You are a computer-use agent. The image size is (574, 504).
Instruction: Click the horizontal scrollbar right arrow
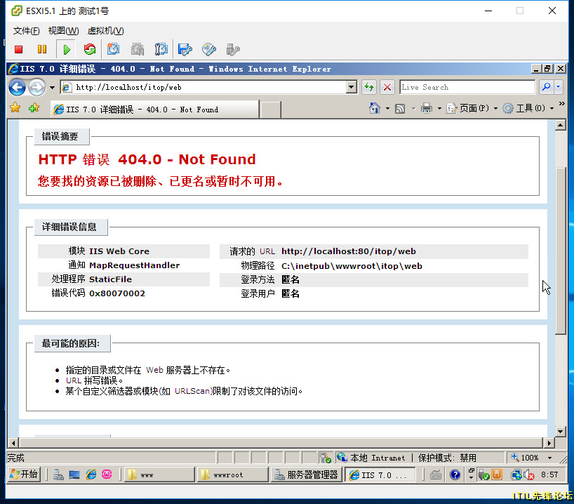(x=549, y=443)
